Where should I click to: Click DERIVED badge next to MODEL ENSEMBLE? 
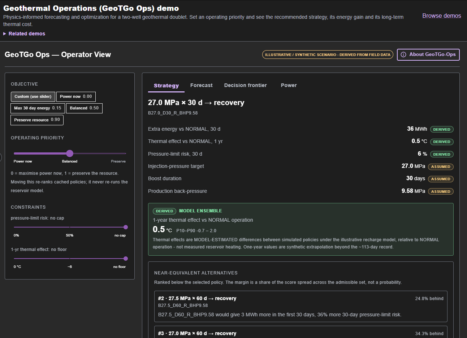point(165,211)
